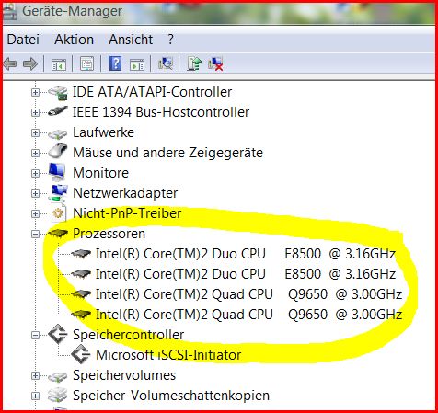Click the Back arrow toolbar icon

coord(10,64)
